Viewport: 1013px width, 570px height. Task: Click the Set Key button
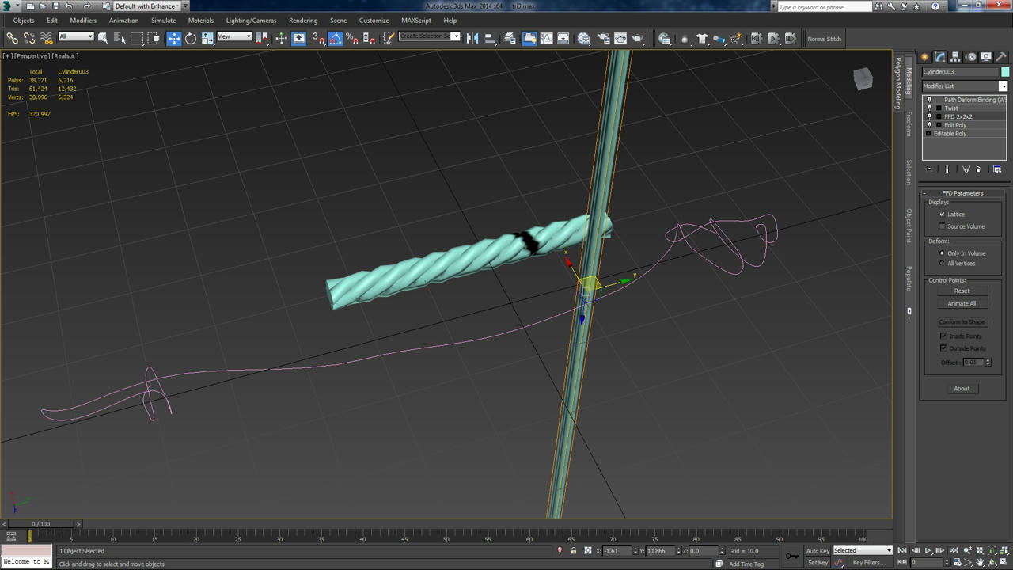click(x=818, y=563)
